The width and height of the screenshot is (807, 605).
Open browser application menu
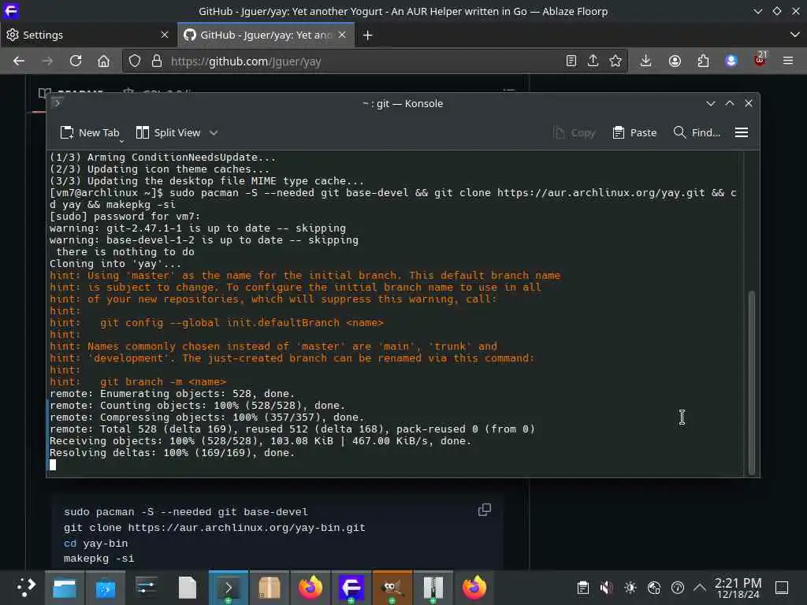788,61
